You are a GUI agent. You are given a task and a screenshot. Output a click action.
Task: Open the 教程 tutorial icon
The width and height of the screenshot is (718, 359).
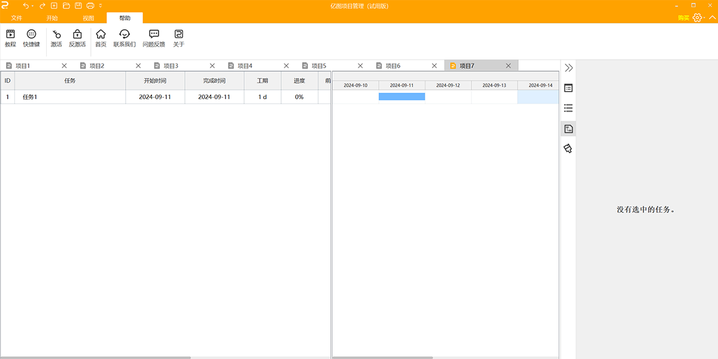tap(10, 38)
